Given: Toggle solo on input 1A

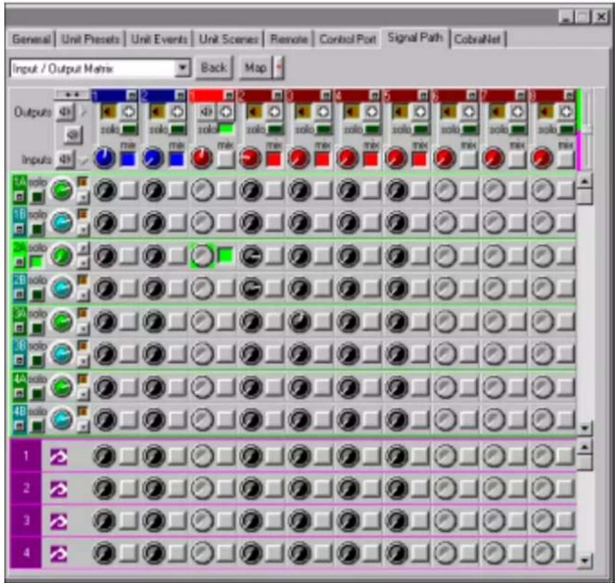Looking at the screenshot, I should (x=38, y=197).
